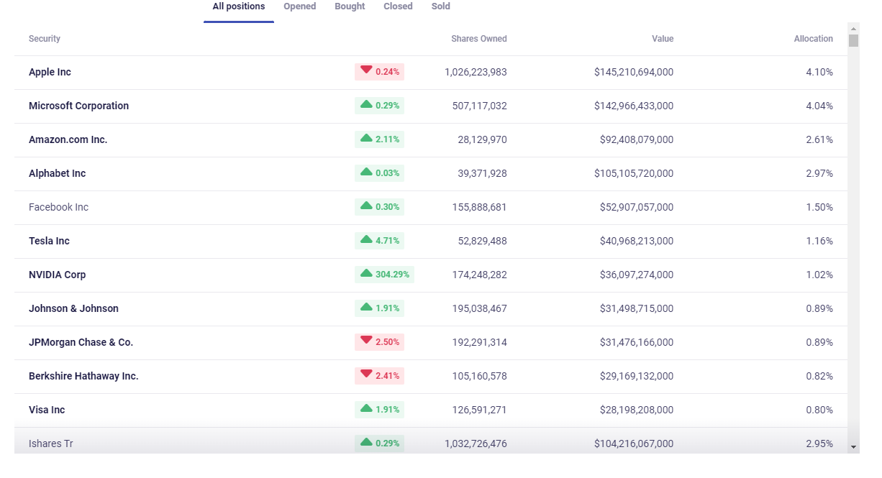The image size is (882, 478).
Task: Click JPMorgan Chase 2.50% decrease badge
Action: pyautogui.click(x=379, y=342)
